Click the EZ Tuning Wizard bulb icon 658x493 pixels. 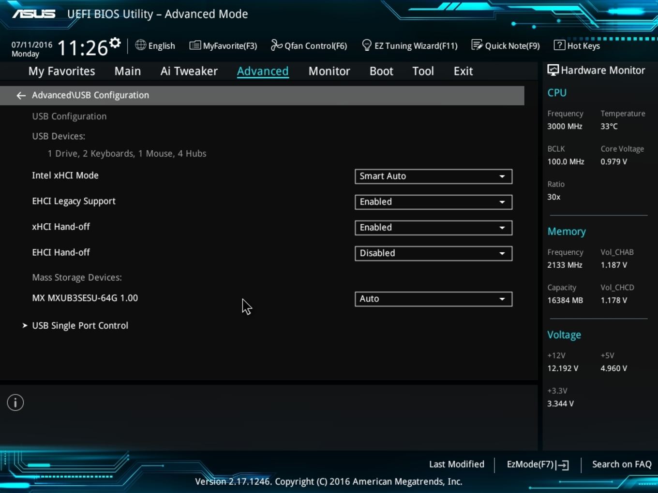pyautogui.click(x=367, y=45)
